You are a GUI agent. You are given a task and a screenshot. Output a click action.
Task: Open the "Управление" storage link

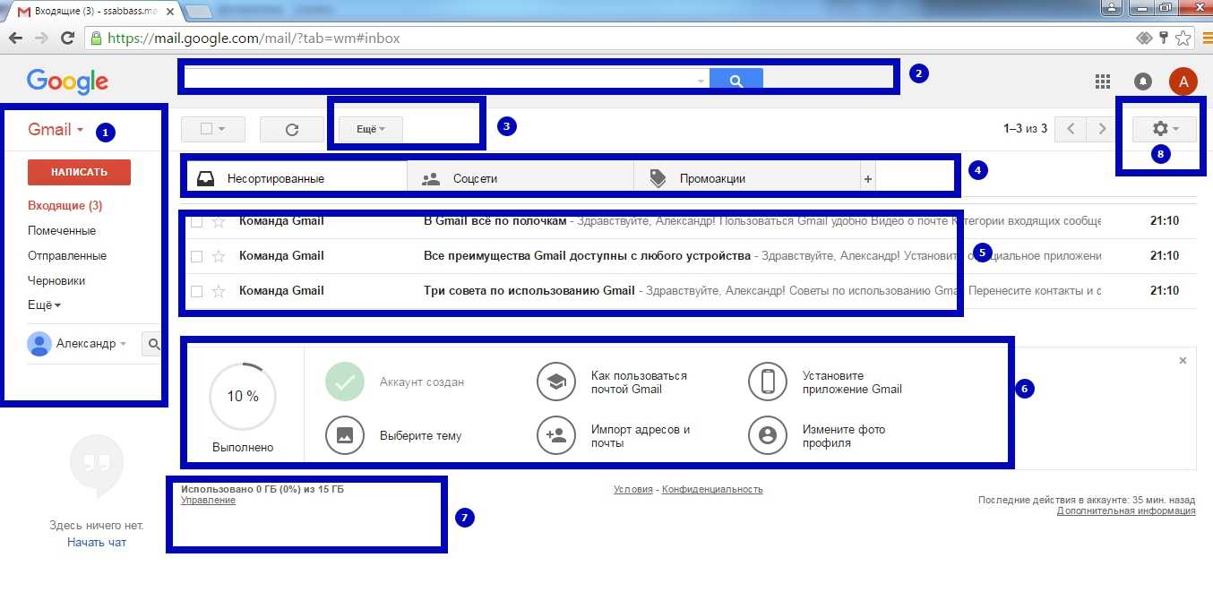coord(208,501)
